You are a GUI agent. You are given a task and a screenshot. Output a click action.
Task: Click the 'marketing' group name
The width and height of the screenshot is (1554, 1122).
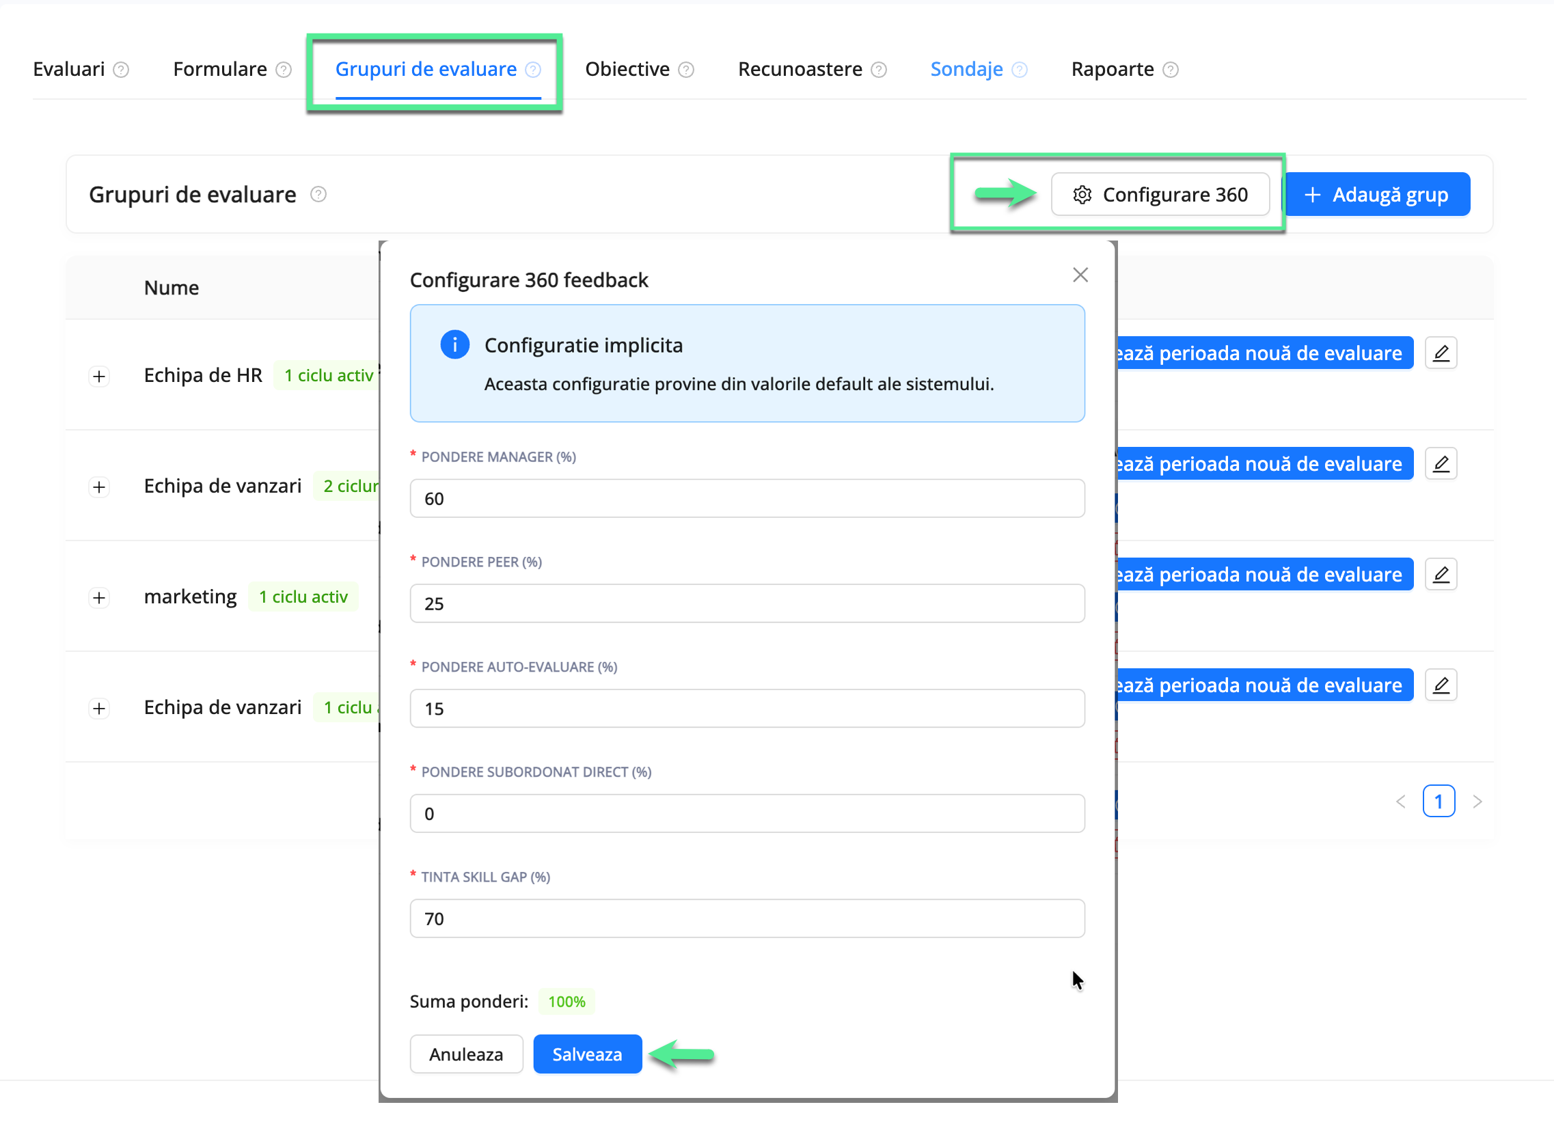(x=190, y=597)
